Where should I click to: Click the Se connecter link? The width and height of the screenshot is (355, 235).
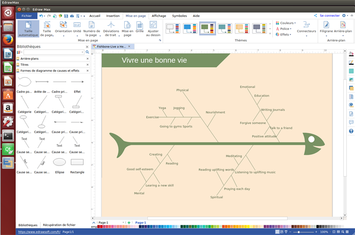(329, 16)
